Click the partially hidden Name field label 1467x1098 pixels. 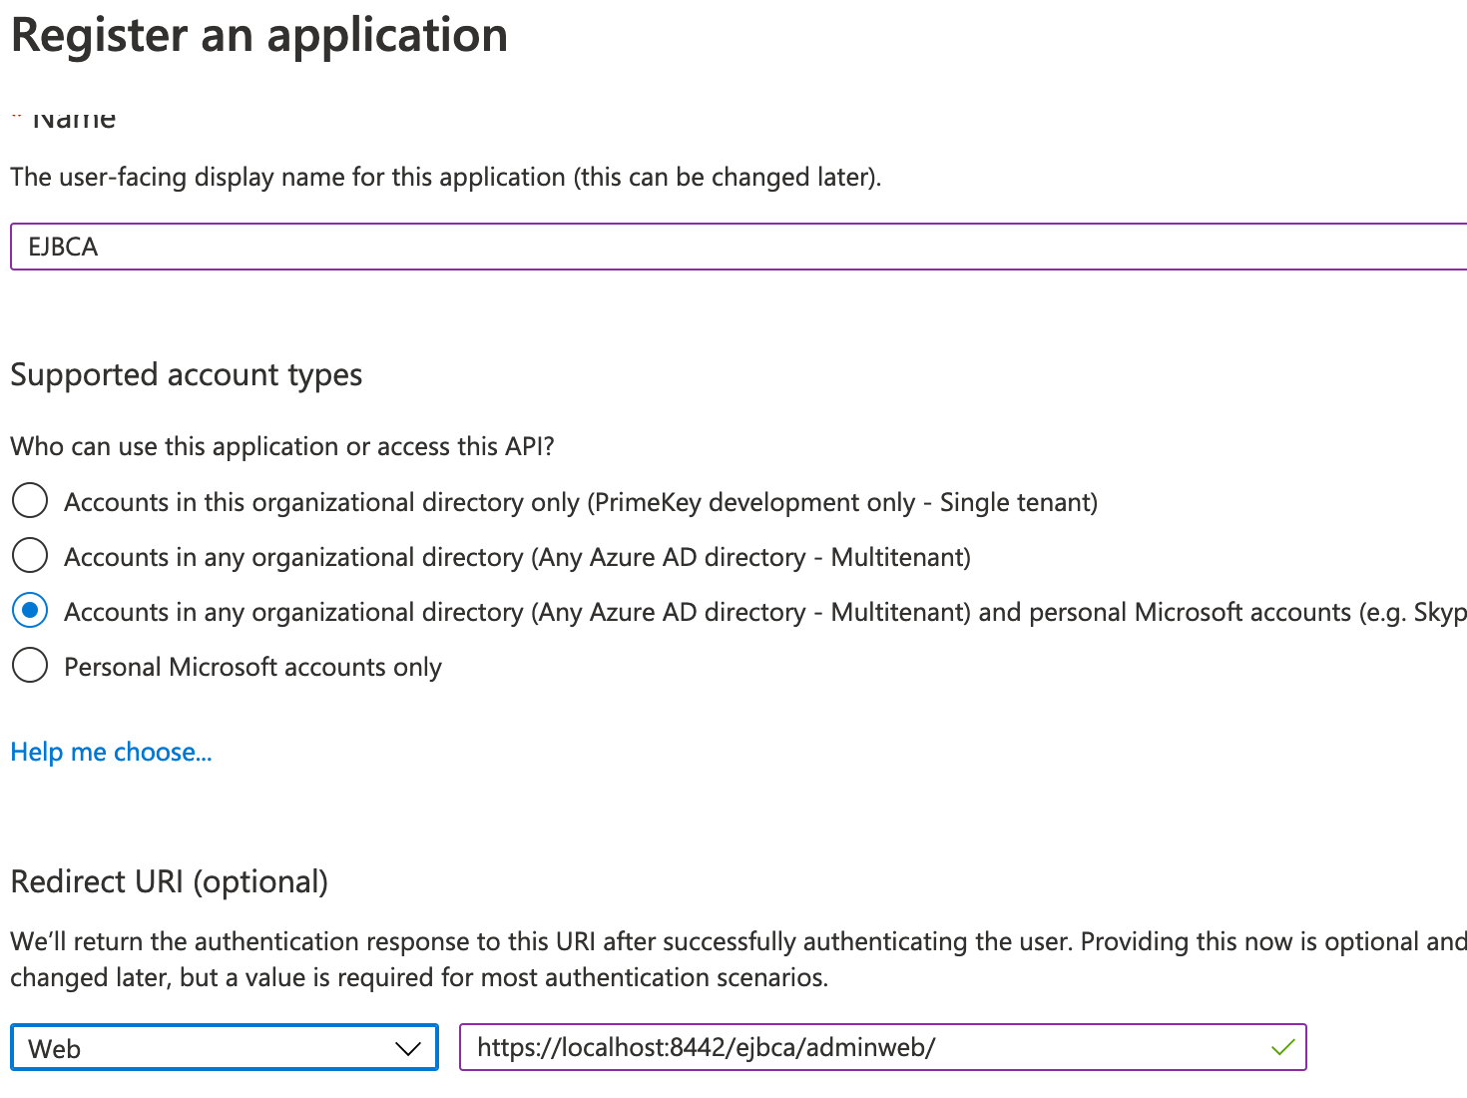[x=74, y=120]
